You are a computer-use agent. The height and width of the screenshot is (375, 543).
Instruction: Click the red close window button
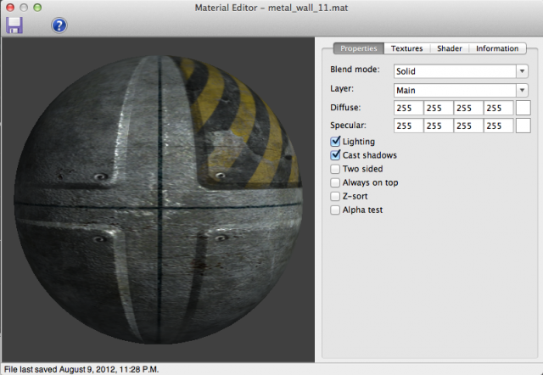pos(9,7)
